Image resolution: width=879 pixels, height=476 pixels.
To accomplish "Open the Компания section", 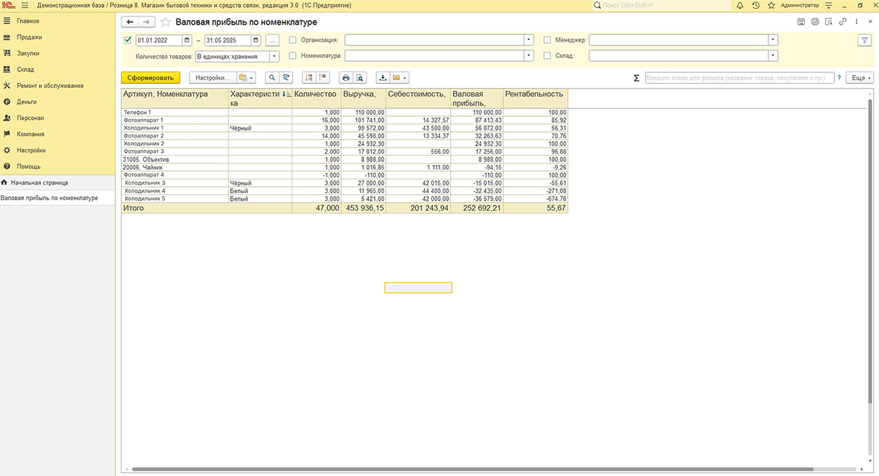I will (x=58, y=134).
